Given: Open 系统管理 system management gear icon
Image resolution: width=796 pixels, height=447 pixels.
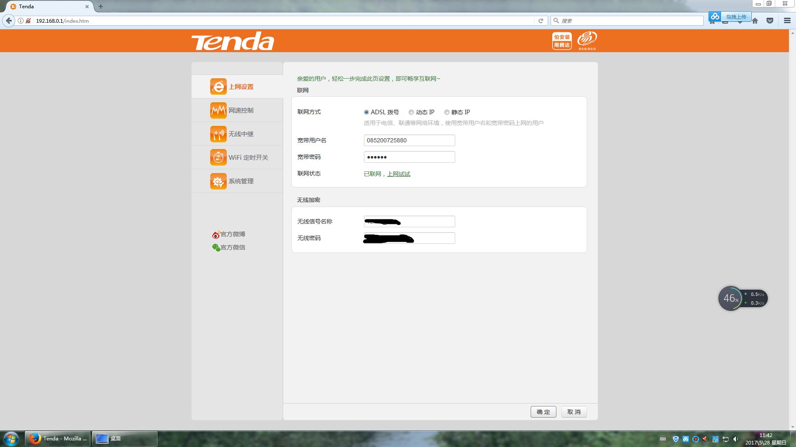Looking at the screenshot, I should coord(218,181).
